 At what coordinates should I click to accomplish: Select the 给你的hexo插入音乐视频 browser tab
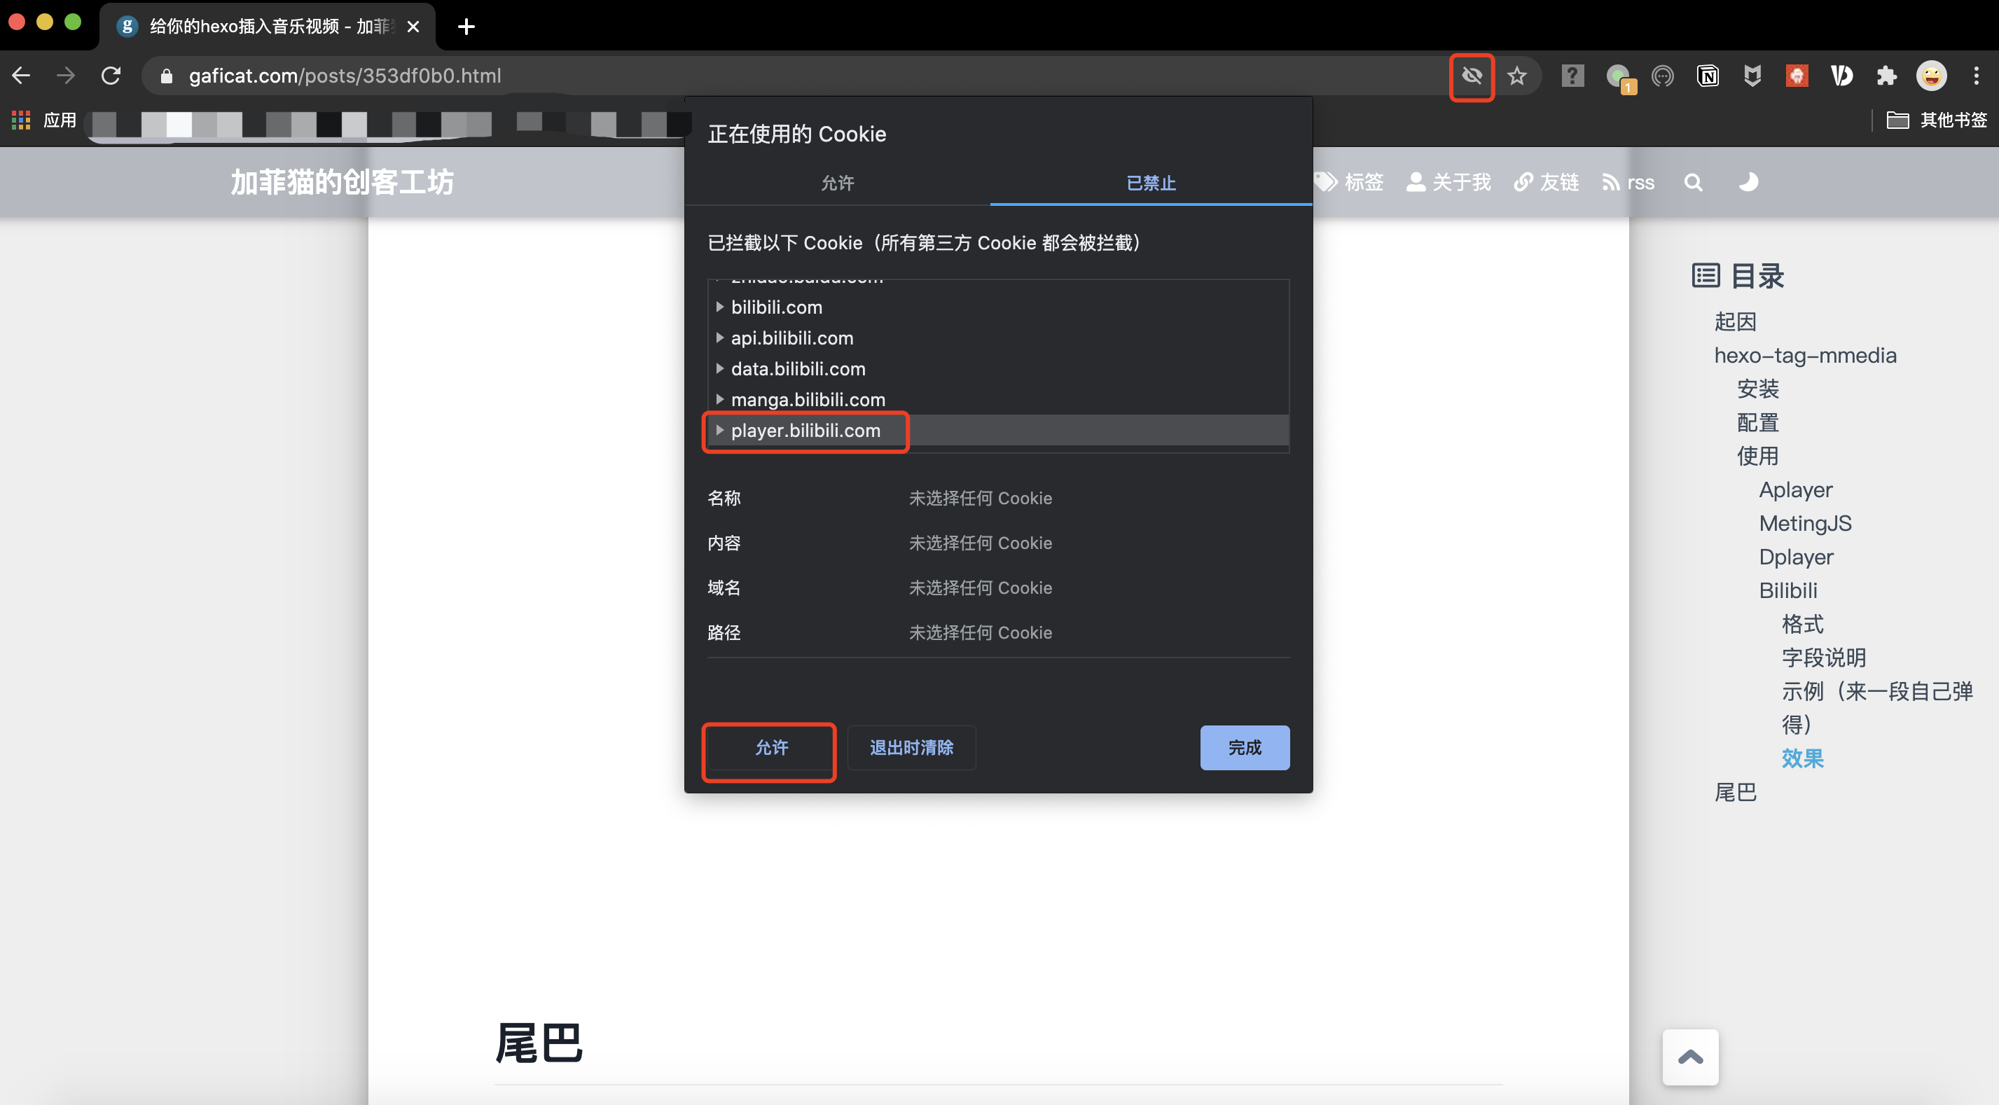click(x=268, y=27)
